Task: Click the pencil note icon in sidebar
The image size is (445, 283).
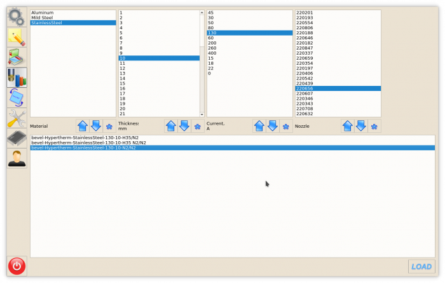Action: (x=17, y=37)
